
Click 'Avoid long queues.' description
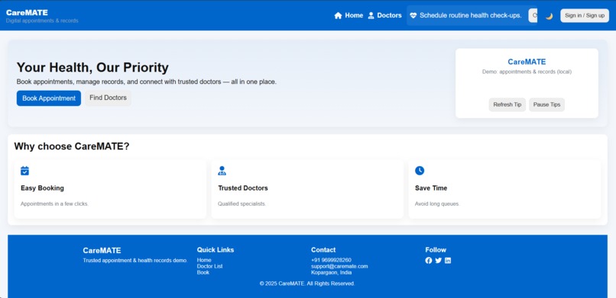coord(437,204)
